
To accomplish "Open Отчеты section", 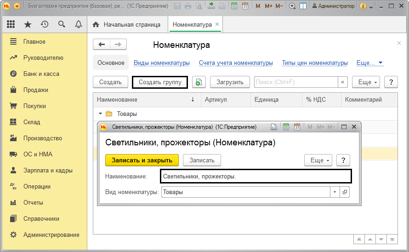I will pyautogui.click(x=33, y=203).
